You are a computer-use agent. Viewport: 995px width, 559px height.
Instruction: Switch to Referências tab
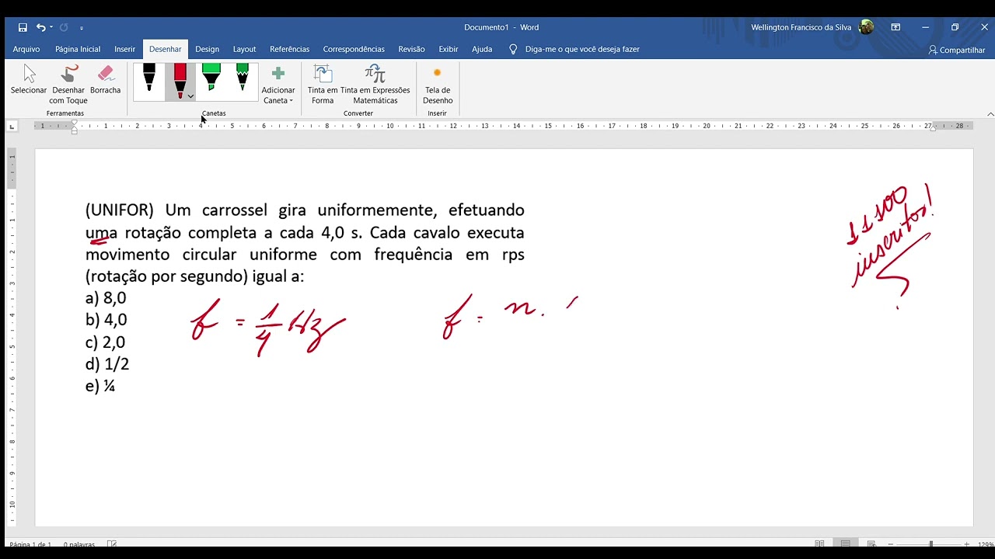[x=289, y=49]
